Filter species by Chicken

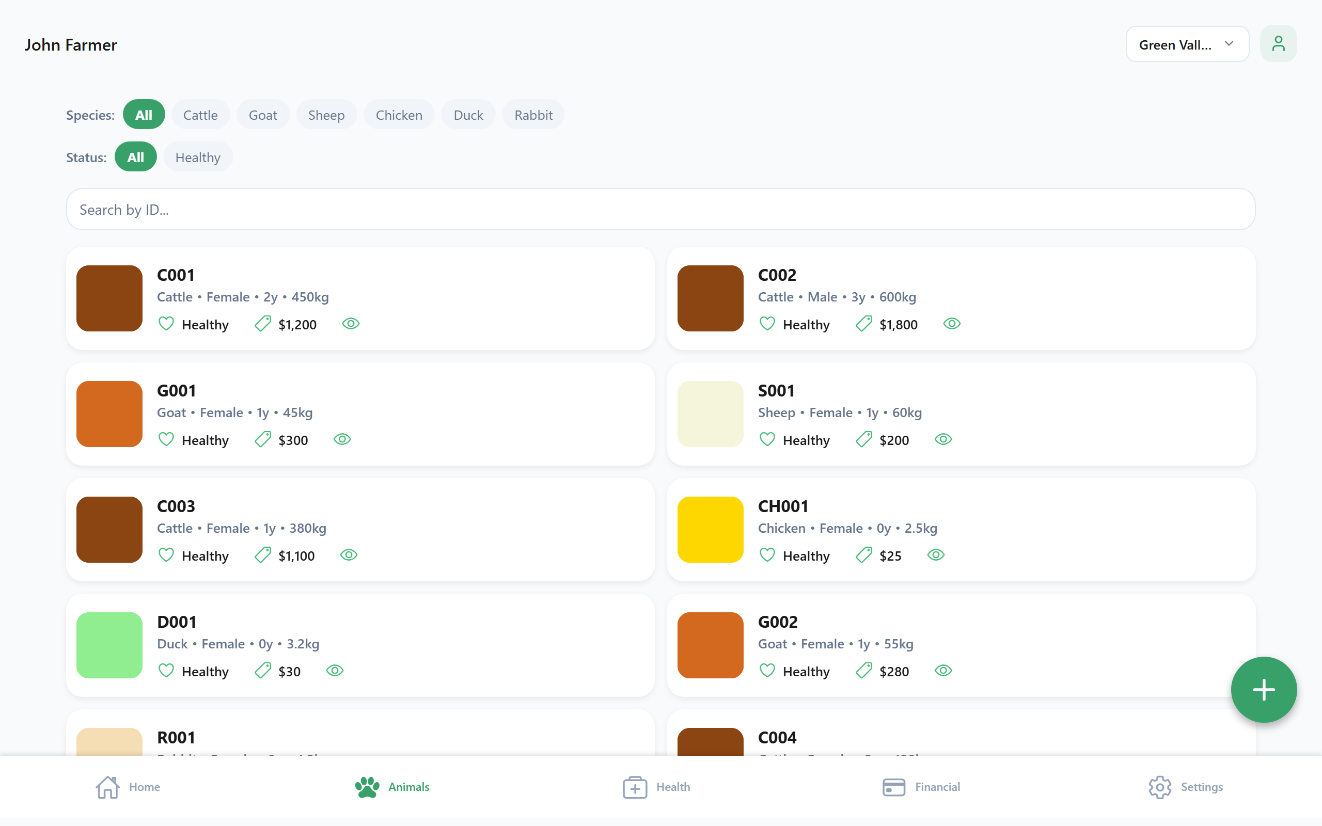pyautogui.click(x=399, y=115)
